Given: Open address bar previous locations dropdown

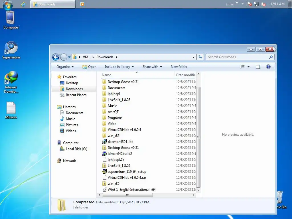Looking at the screenshot, I should coord(194,57).
